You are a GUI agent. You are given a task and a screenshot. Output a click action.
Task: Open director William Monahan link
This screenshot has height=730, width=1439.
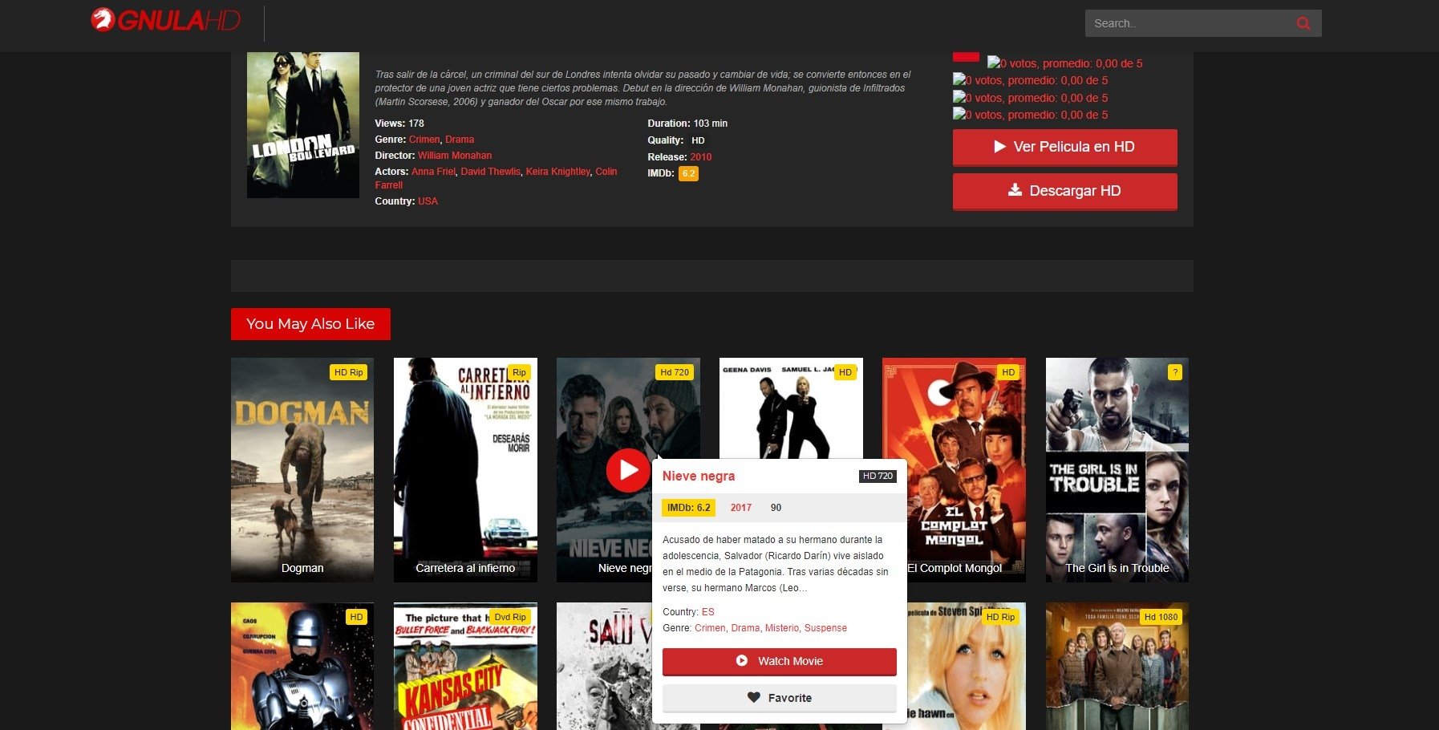(x=455, y=156)
